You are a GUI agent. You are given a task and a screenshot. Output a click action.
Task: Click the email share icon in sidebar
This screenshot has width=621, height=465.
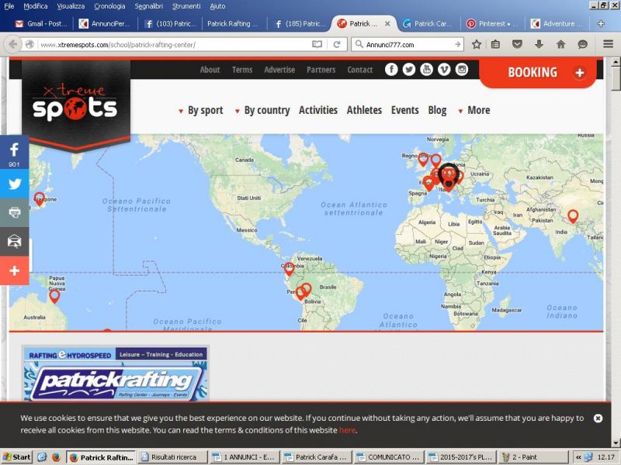[x=14, y=242]
